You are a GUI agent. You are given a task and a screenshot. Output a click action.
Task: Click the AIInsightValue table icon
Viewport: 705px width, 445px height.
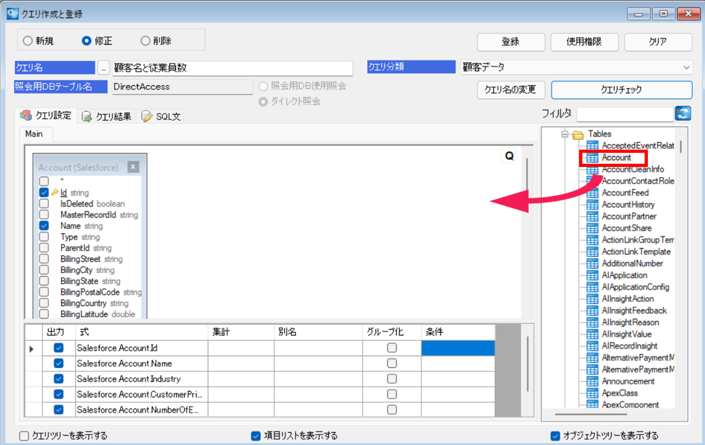(x=593, y=334)
